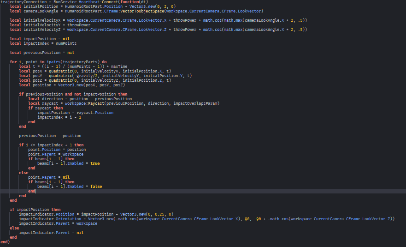The height and width of the screenshot is (247, 406).
Task: Click the 'local cameraLookAngle' line
Action: [x=136, y=11]
